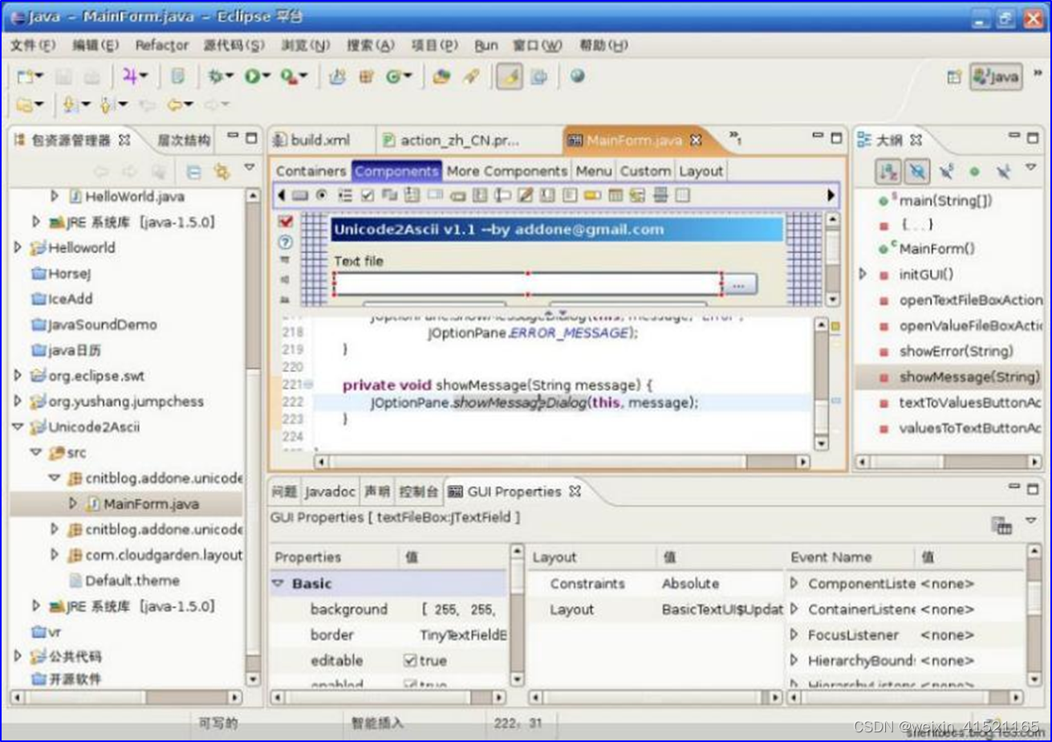Click the red checkmark icon beside the form designer

[x=285, y=222]
